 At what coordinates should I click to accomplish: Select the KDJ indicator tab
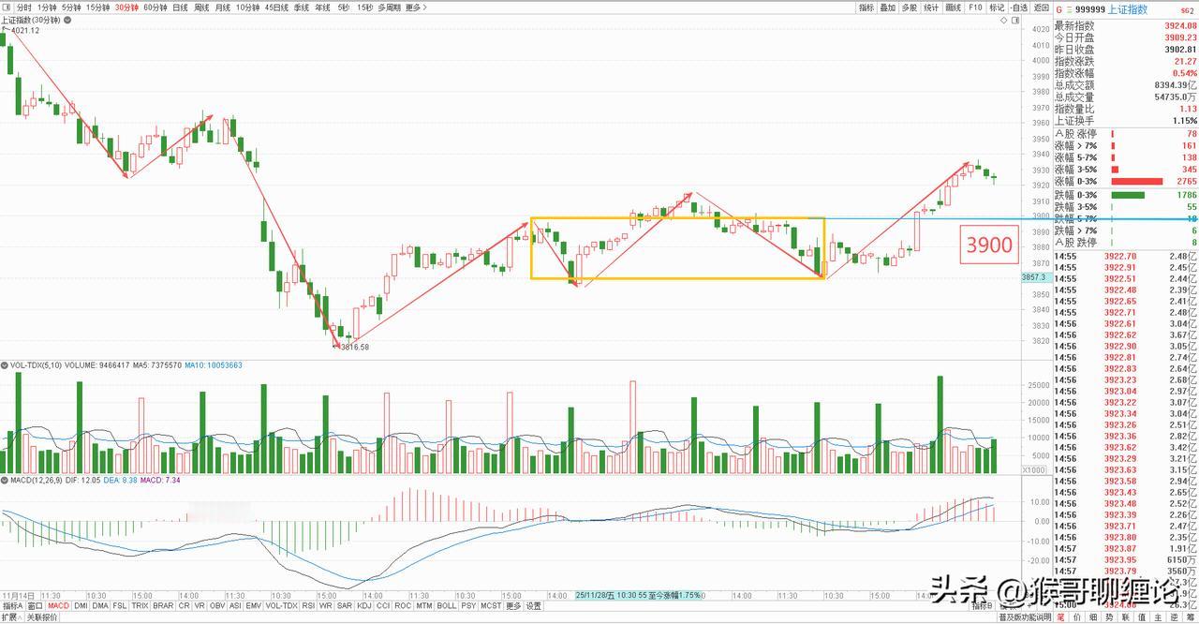click(x=364, y=605)
